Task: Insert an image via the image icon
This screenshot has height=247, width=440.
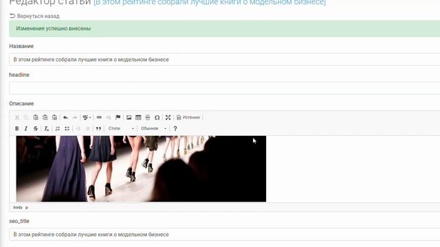Action: click(x=129, y=117)
